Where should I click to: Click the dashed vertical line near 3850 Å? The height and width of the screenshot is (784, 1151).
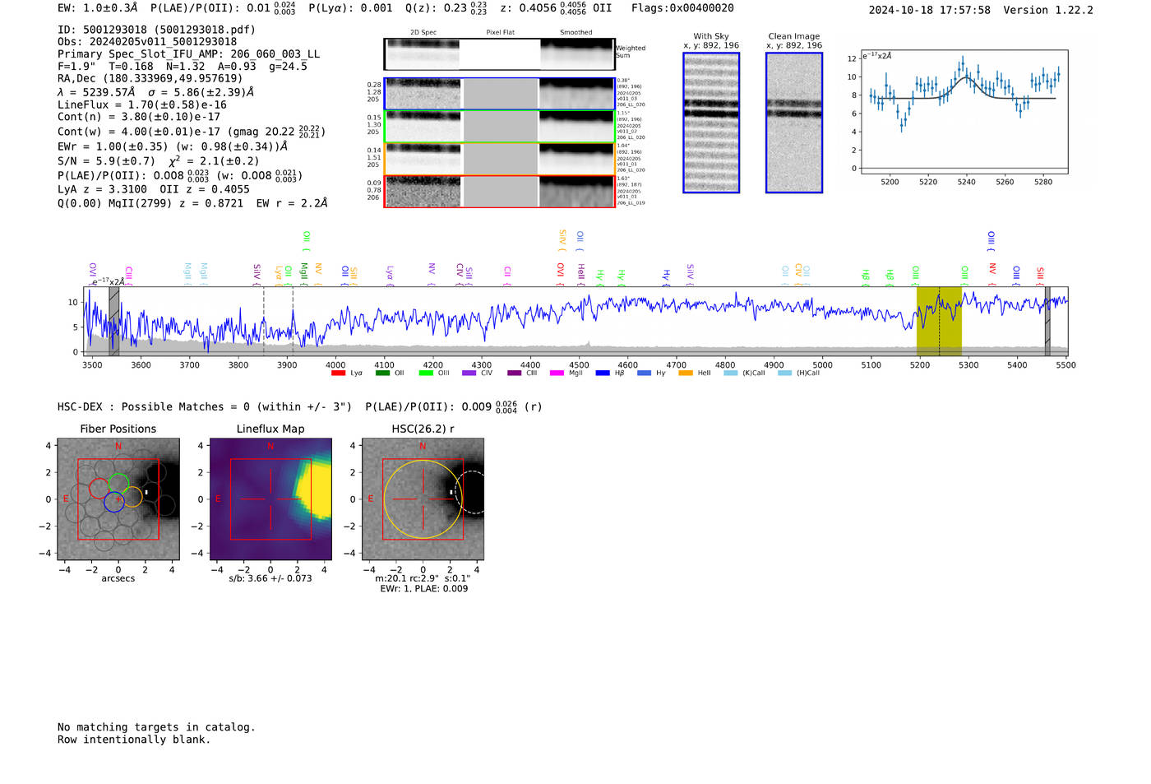coord(263,321)
